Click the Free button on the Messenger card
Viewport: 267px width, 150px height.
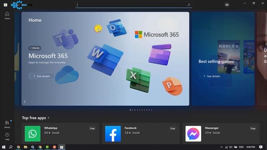pos(253,128)
